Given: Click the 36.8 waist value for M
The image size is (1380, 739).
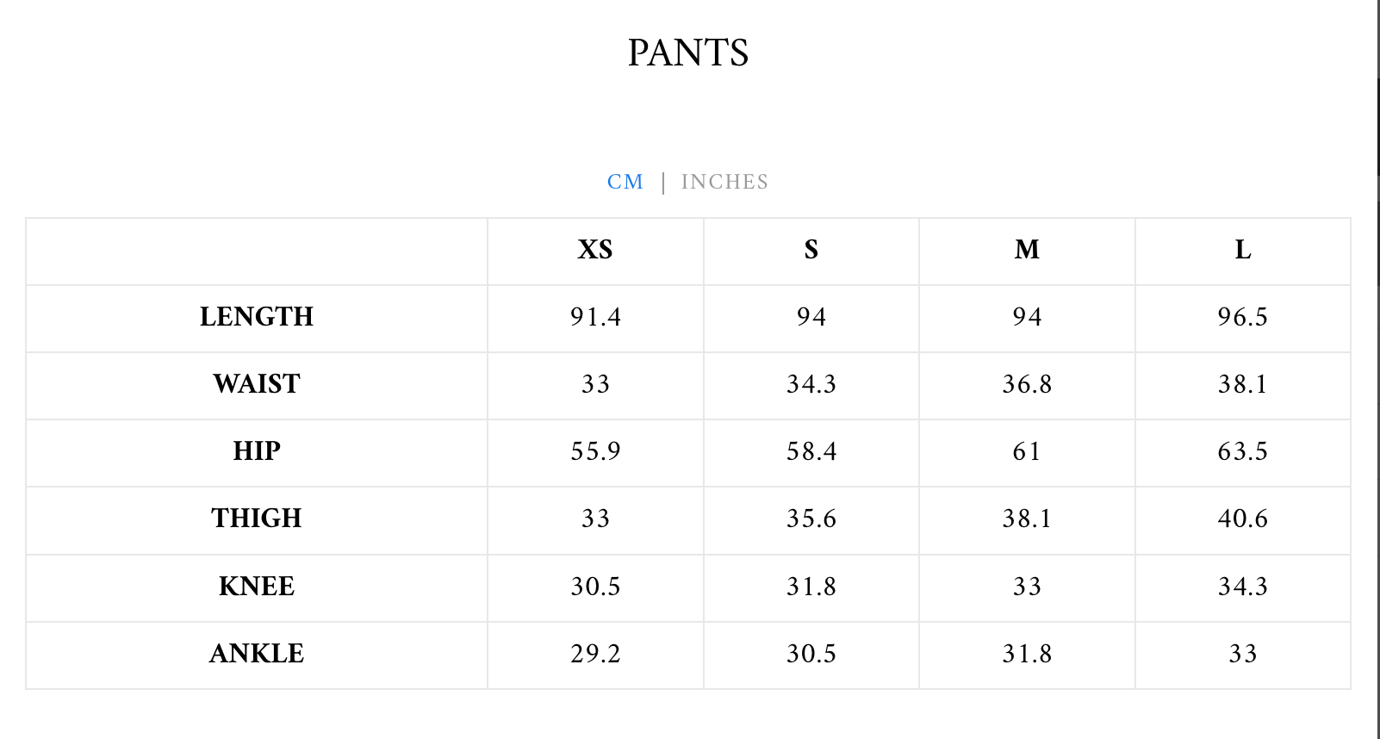Looking at the screenshot, I should (x=1027, y=384).
